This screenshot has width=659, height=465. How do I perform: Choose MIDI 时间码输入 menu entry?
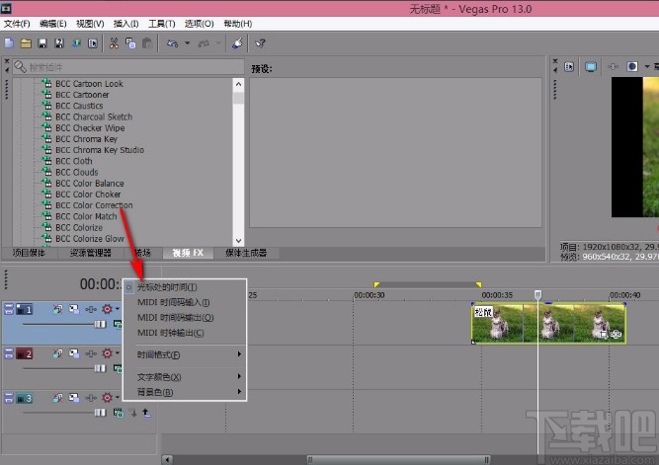pyautogui.click(x=184, y=302)
